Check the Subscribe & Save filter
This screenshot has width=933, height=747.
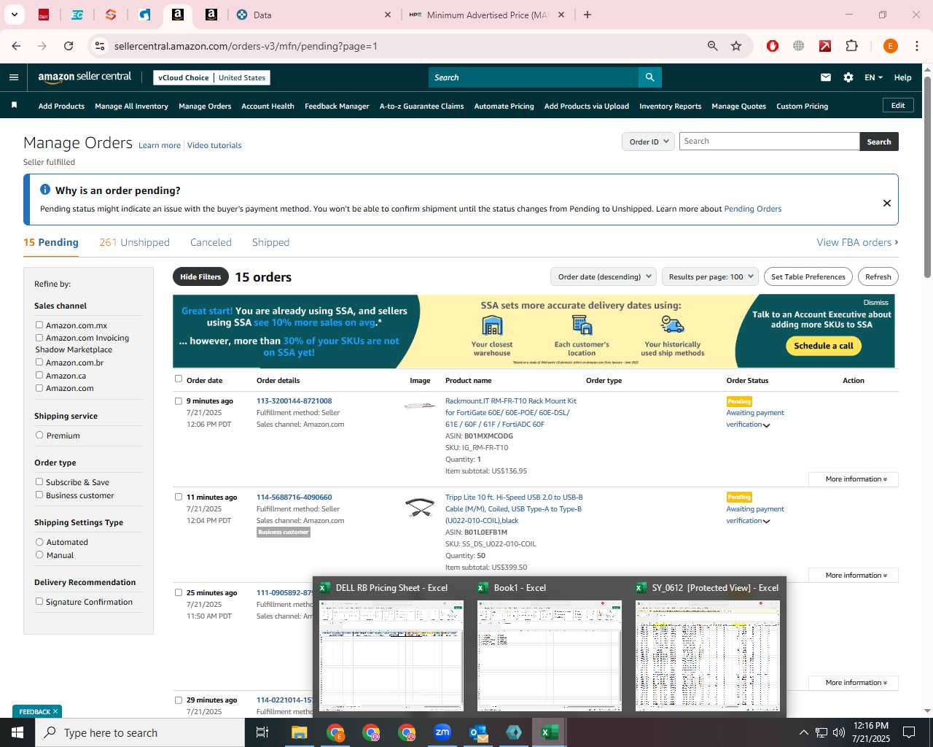tap(39, 481)
